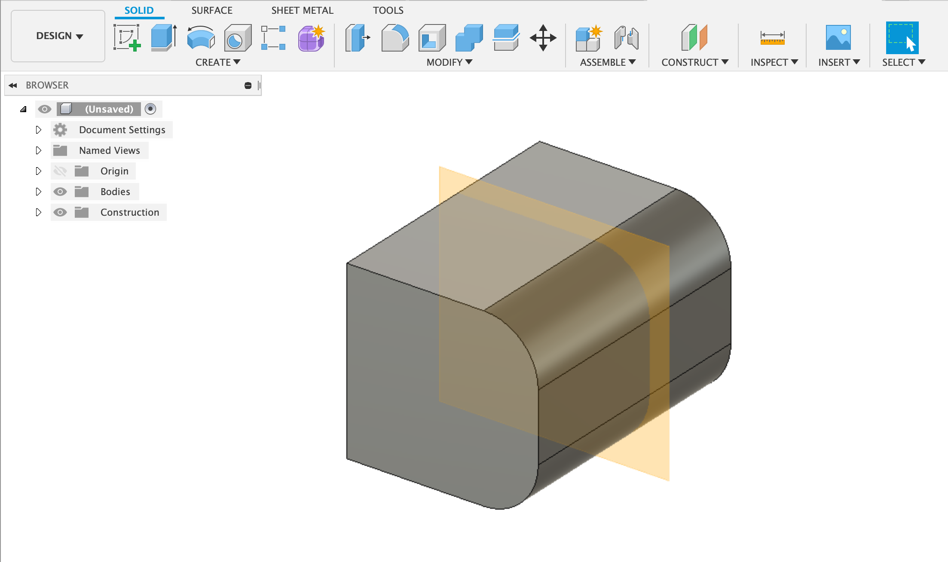
Task: Select the Extrude tool
Action: click(164, 38)
